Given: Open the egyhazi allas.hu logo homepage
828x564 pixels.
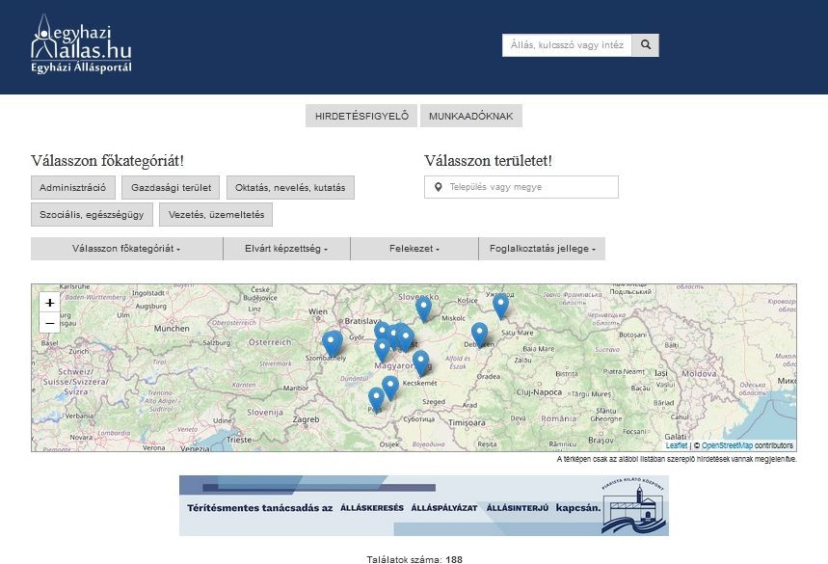Looking at the screenshot, I should [82, 45].
